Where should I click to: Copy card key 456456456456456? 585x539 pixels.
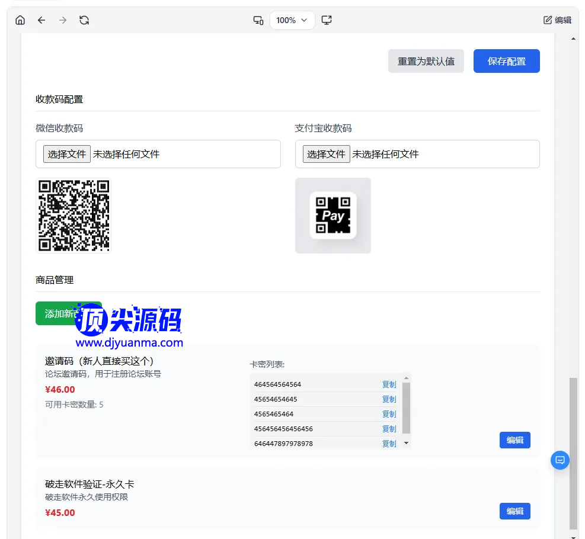point(389,429)
